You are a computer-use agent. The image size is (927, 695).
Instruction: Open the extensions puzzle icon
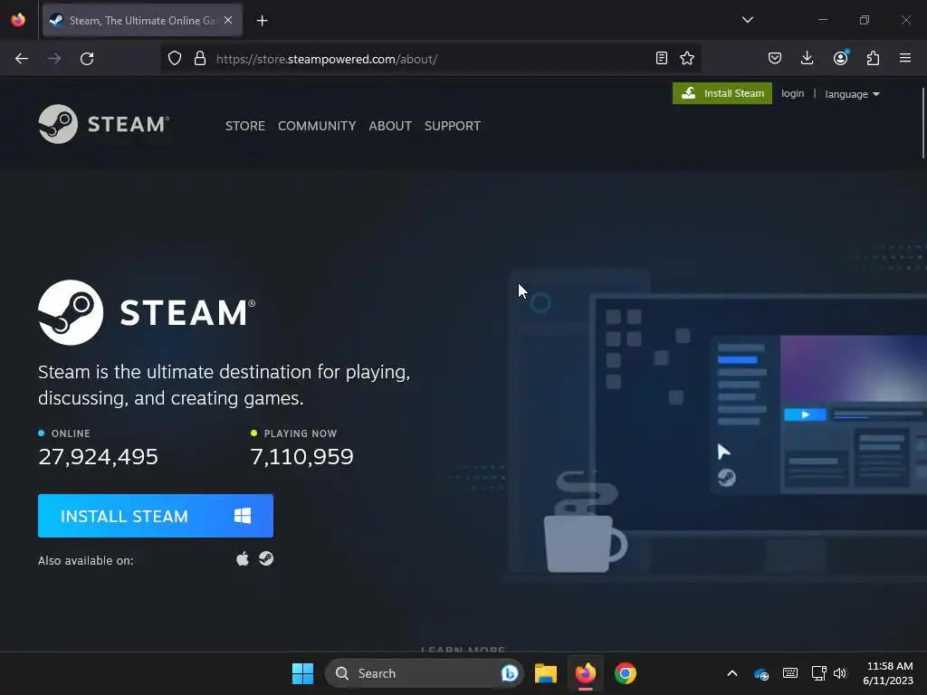[x=873, y=58]
